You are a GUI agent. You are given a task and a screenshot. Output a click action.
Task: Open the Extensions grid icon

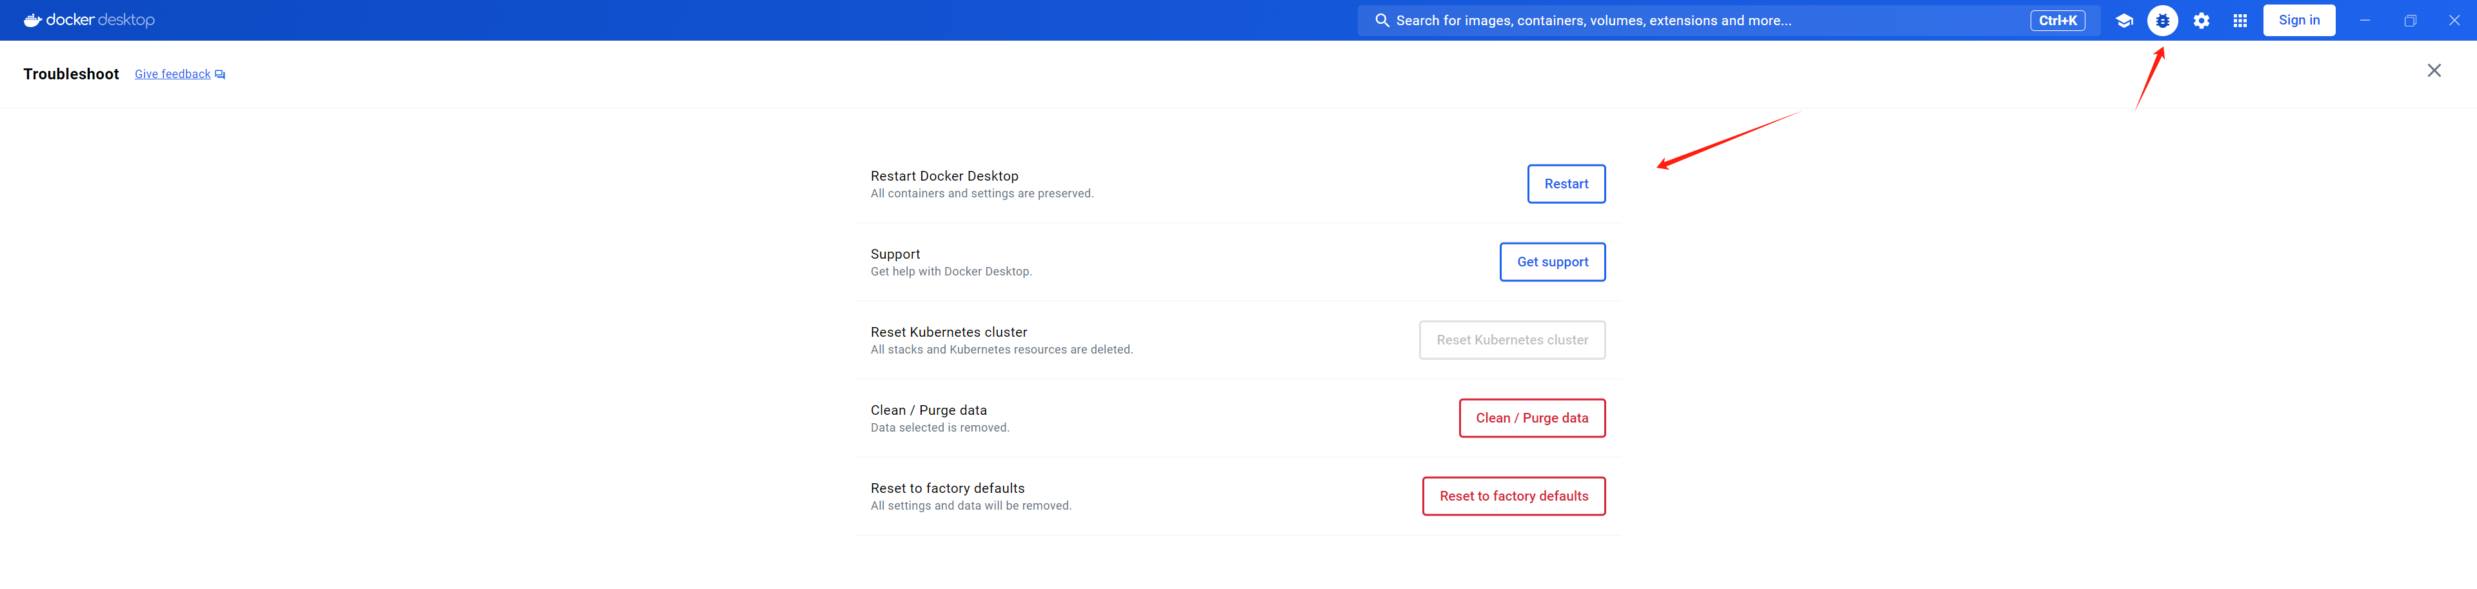coord(2240,20)
